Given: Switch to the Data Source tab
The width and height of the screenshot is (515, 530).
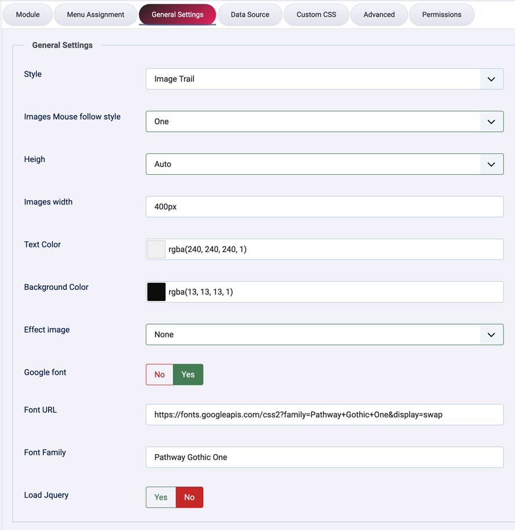Looking at the screenshot, I should 249,15.
